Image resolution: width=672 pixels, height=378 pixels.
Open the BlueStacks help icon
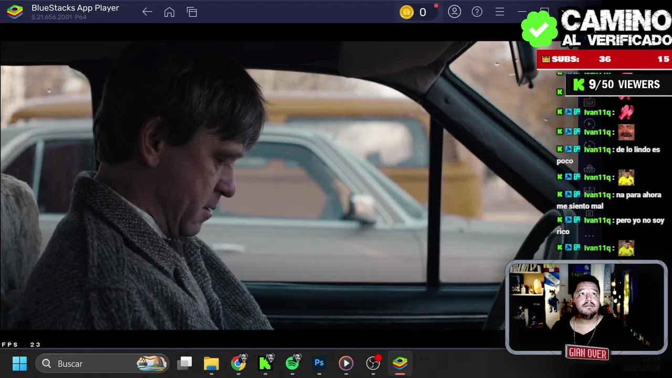coord(477,12)
